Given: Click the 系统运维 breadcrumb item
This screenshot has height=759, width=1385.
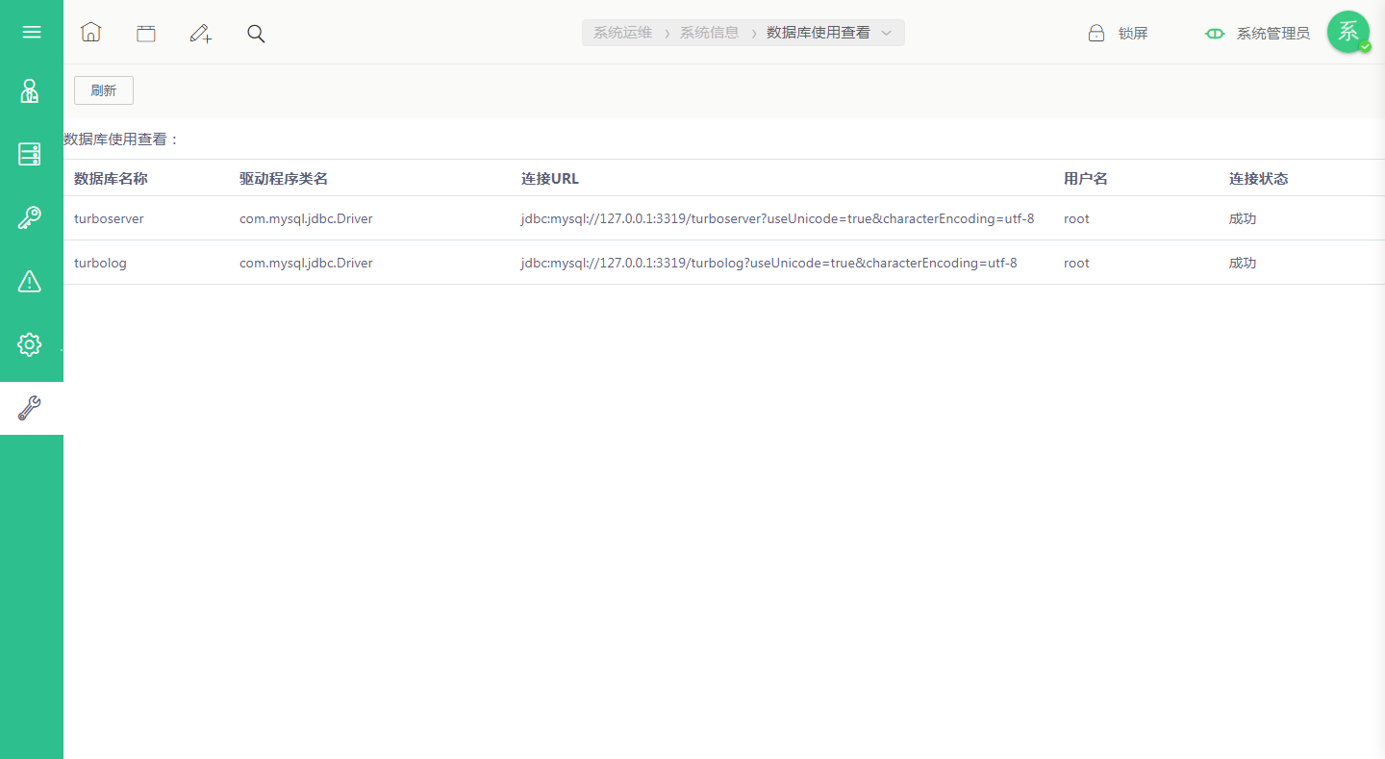Looking at the screenshot, I should (622, 33).
